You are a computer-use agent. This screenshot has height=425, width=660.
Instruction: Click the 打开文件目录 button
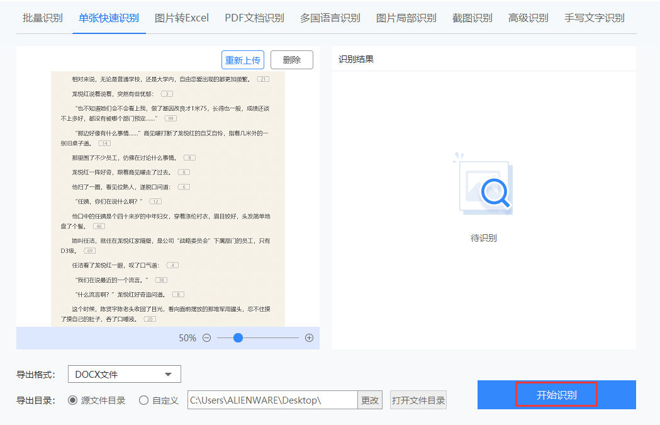(418, 400)
